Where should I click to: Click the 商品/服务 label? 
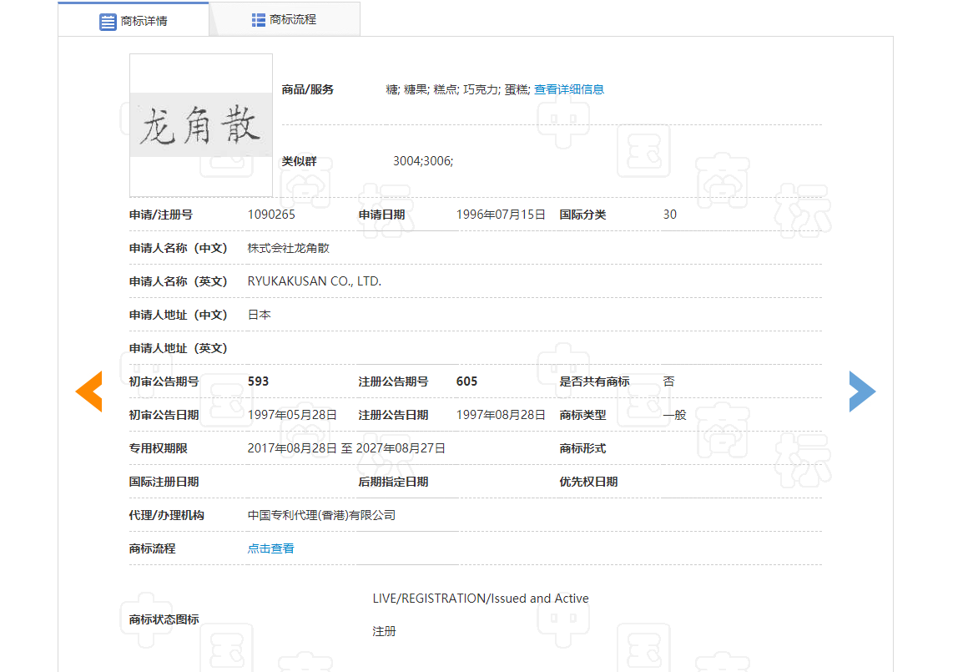pyautogui.click(x=307, y=89)
